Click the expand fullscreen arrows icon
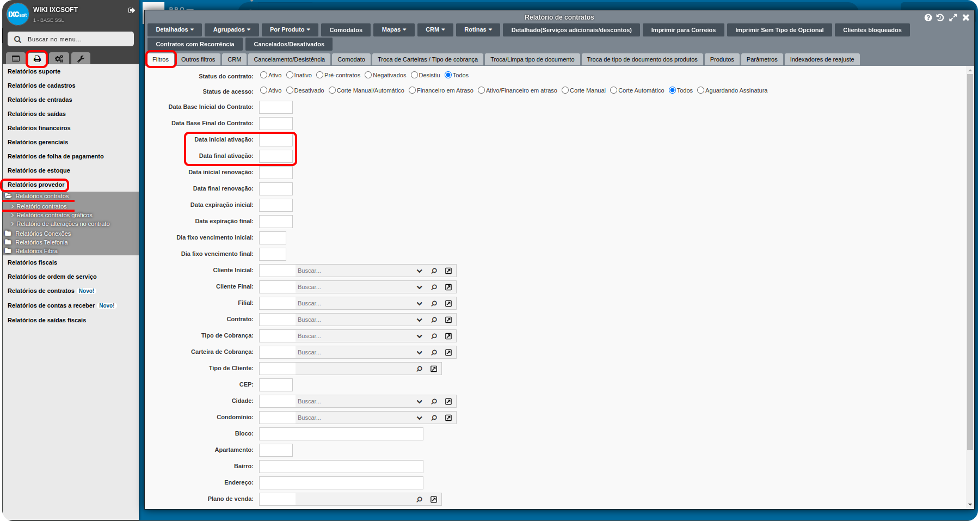 click(x=953, y=17)
